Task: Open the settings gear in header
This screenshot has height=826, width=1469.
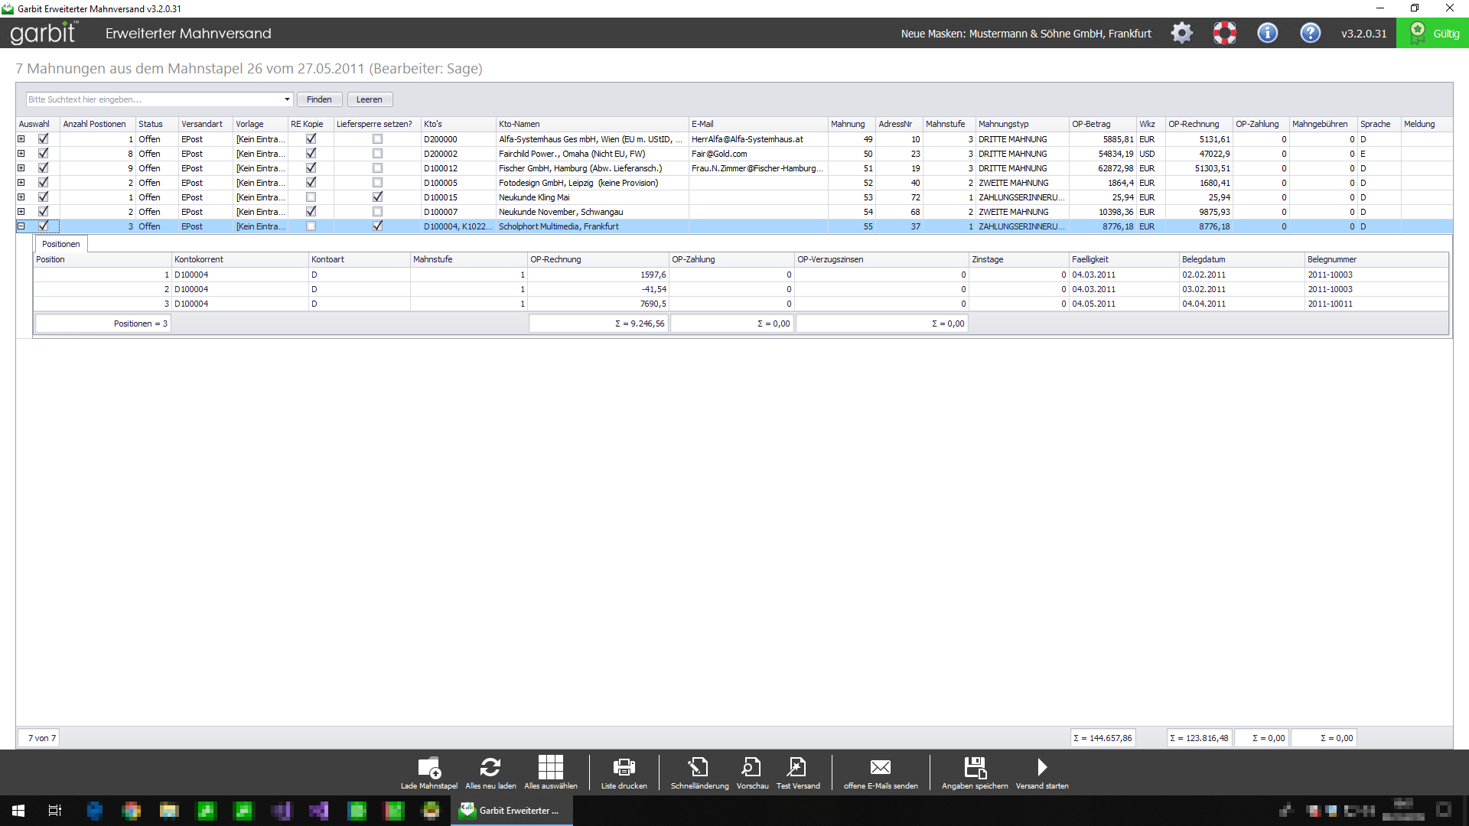Action: tap(1181, 33)
